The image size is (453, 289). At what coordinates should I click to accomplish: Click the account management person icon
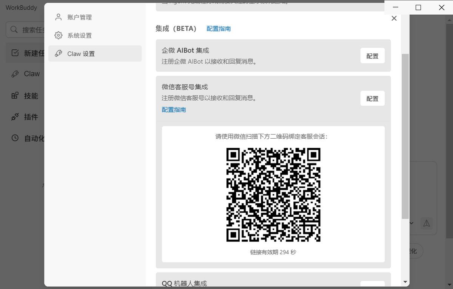58,17
